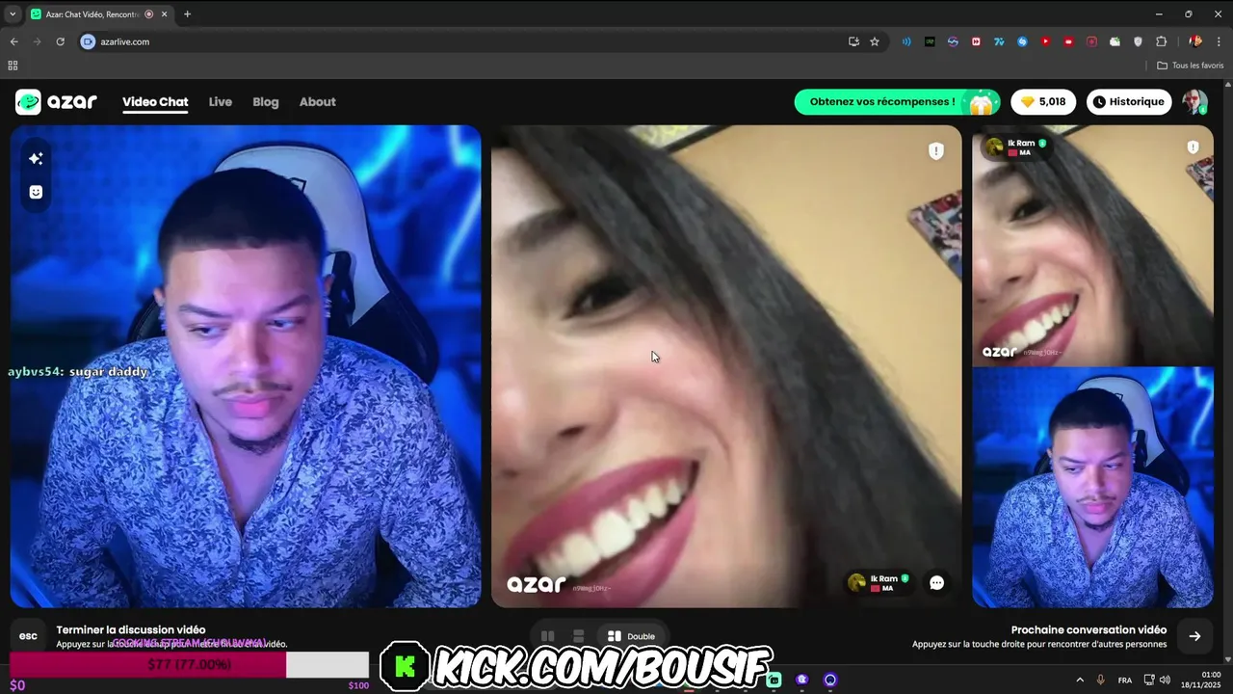Open the 5,018 gems balance
1233x694 pixels.
click(x=1043, y=102)
